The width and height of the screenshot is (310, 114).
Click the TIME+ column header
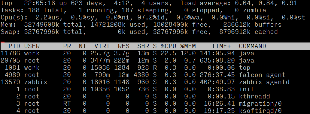click(221, 46)
